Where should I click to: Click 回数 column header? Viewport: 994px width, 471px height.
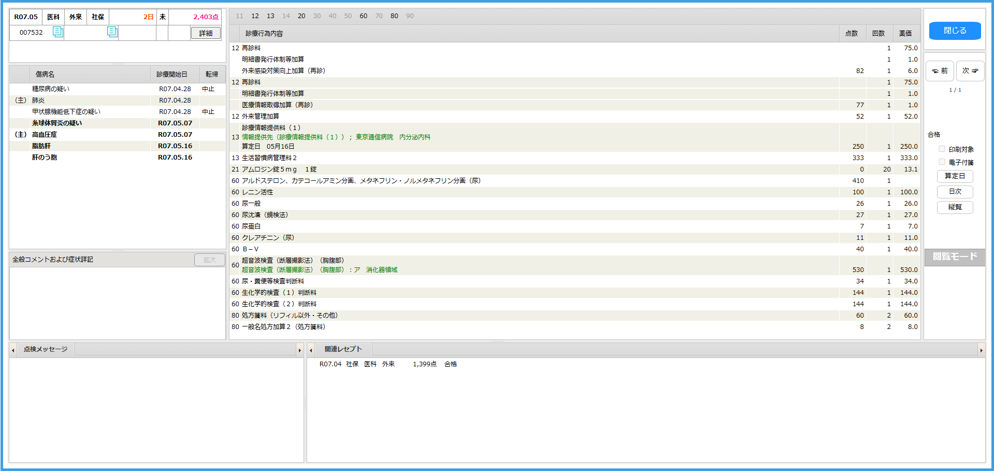pyautogui.click(x=879, y=34)
